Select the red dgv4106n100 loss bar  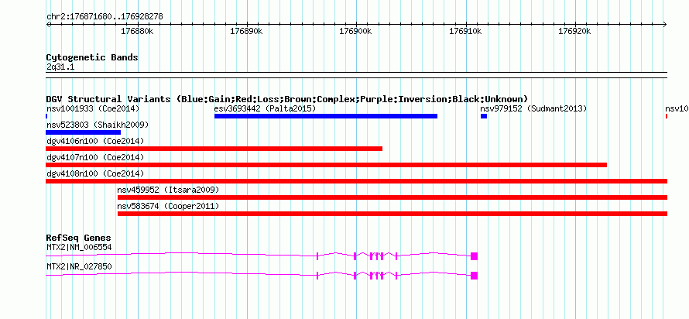tap(214, 149)
